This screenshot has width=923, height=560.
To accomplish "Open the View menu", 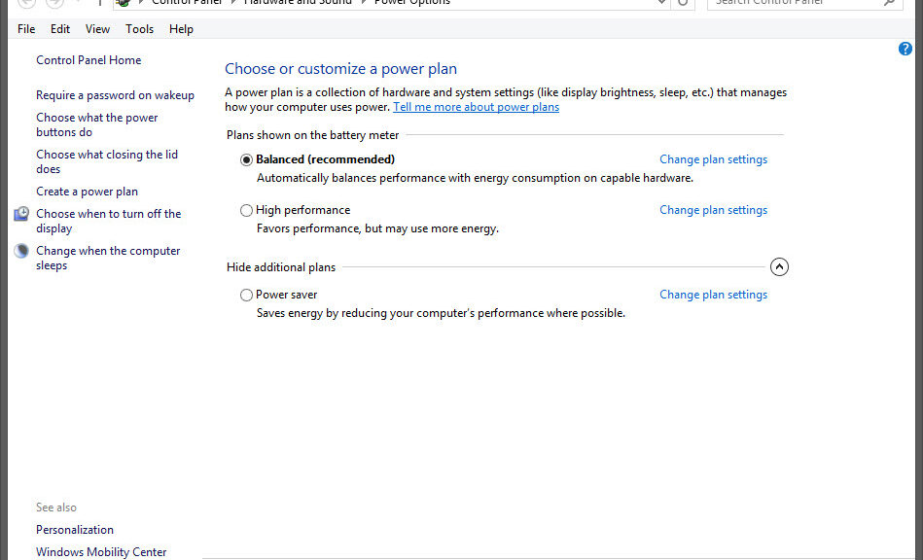I will point(96,28).
